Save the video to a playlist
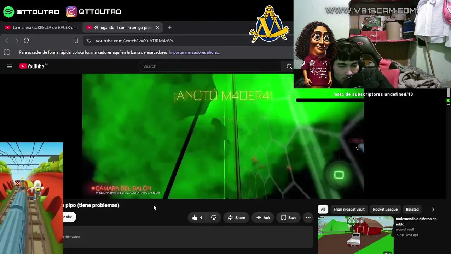 [x=289, y=218]
